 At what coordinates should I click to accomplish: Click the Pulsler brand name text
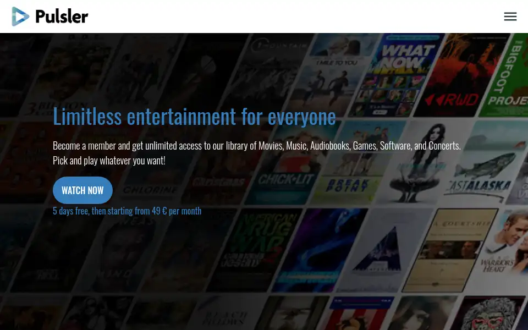[62, 16]
